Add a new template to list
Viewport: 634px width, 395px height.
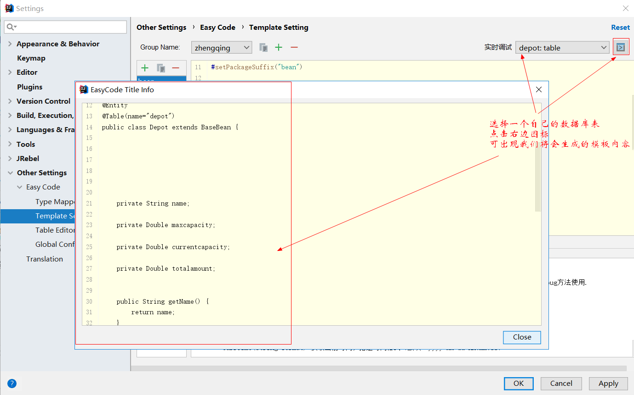point(145,68)
